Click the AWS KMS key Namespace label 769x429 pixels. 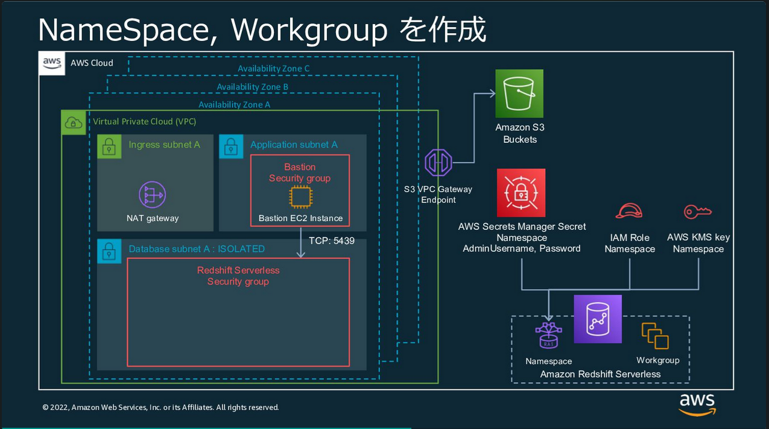point(698,243)
